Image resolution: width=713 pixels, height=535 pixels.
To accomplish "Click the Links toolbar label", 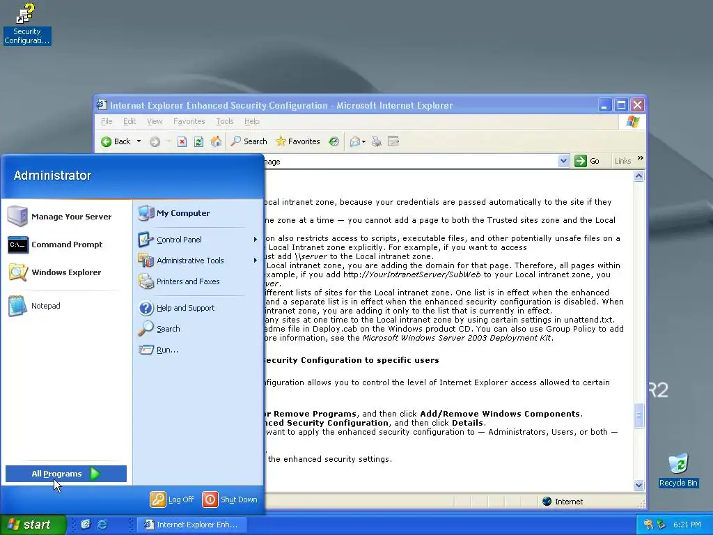I will [622, 161].
